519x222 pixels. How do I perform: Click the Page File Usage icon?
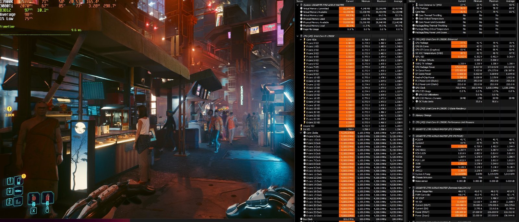(x=301, y=29)
